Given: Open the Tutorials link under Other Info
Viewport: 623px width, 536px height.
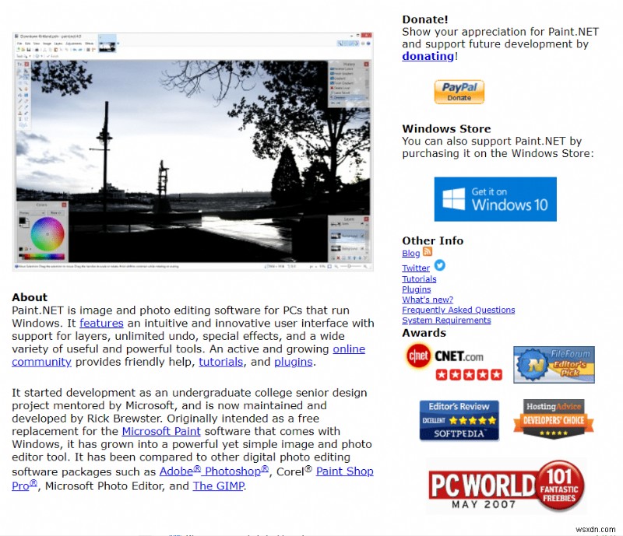Looking at the screenshot, I should pyautogui.click(x=419, y=279).
